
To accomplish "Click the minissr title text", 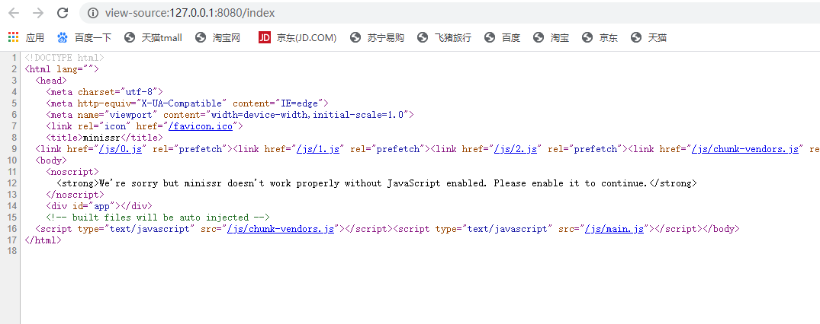I will pos(101,138).
